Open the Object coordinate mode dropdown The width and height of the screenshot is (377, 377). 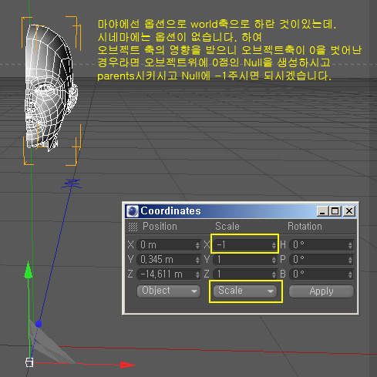[x=169, y=291]
